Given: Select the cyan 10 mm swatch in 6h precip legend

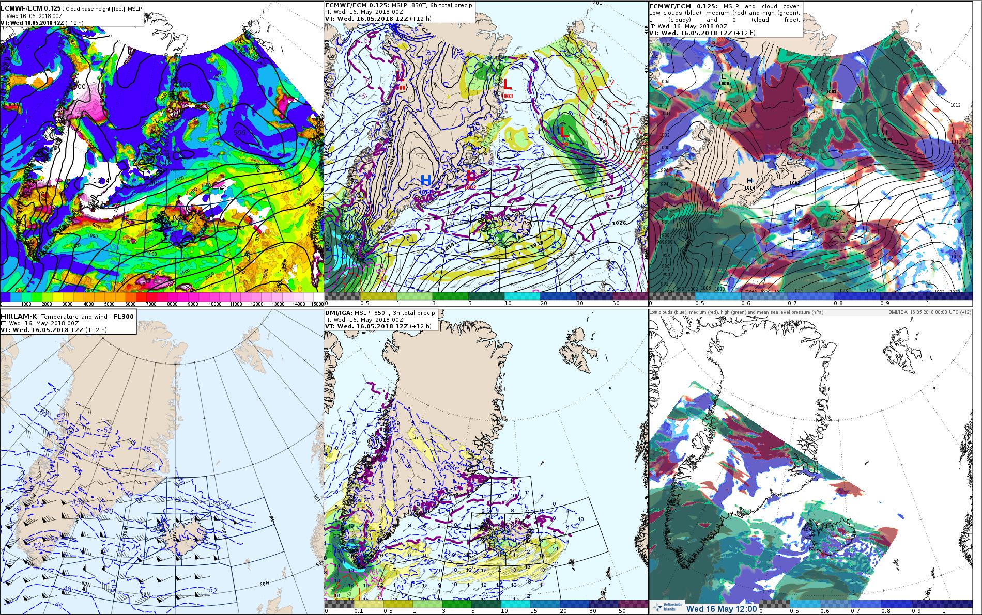Looking at the screenshot, I should (522, 296).
